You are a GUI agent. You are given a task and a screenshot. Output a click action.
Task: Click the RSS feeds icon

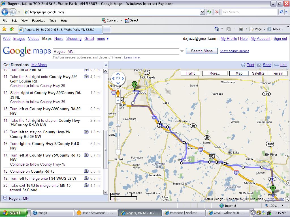tap(229, 29)
